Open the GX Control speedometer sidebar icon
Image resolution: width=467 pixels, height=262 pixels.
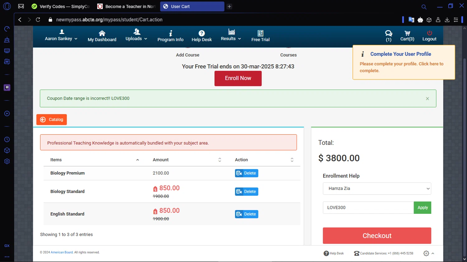(7, 29)
